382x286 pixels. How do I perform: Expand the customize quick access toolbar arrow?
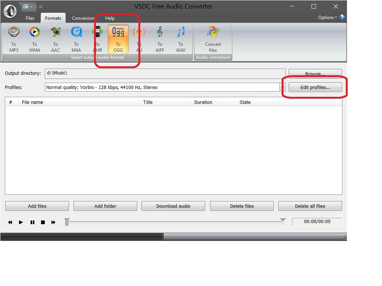[41, 7]
